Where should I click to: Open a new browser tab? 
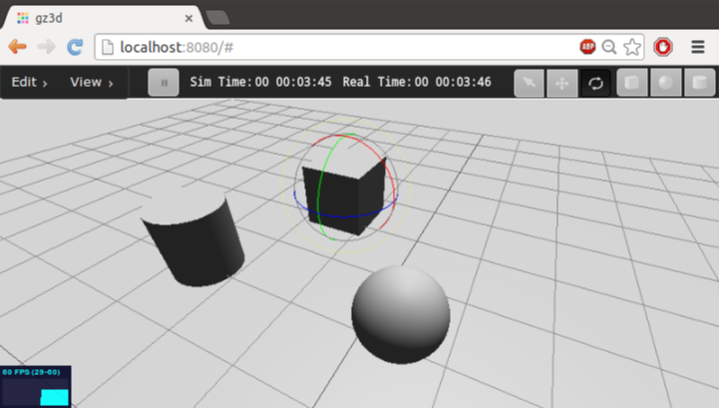216,18
